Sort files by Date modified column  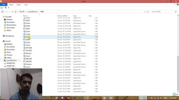tap(62, 16)
